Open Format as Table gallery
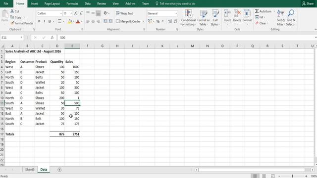317x178 pixels. tap(204, 18)
